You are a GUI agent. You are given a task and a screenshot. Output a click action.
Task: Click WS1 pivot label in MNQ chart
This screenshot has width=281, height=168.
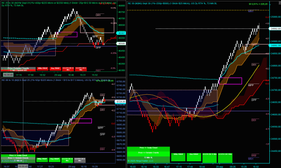click(251, 159)
